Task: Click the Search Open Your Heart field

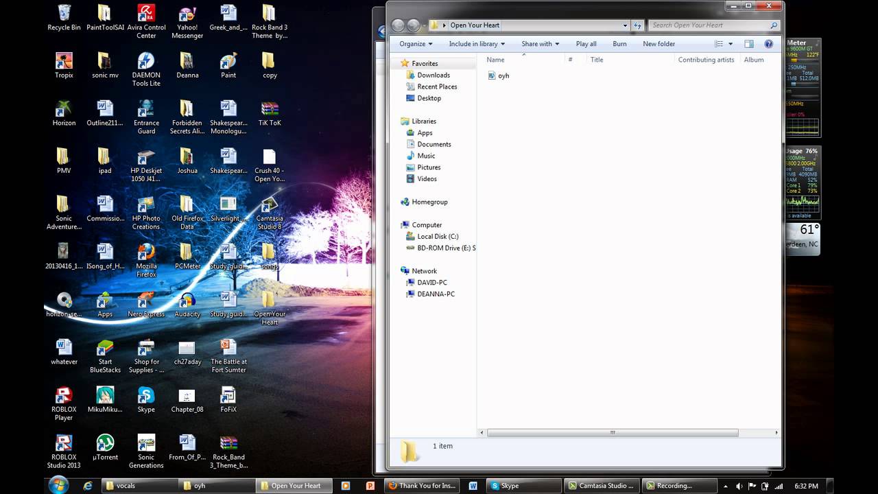Action: [713, 25]
